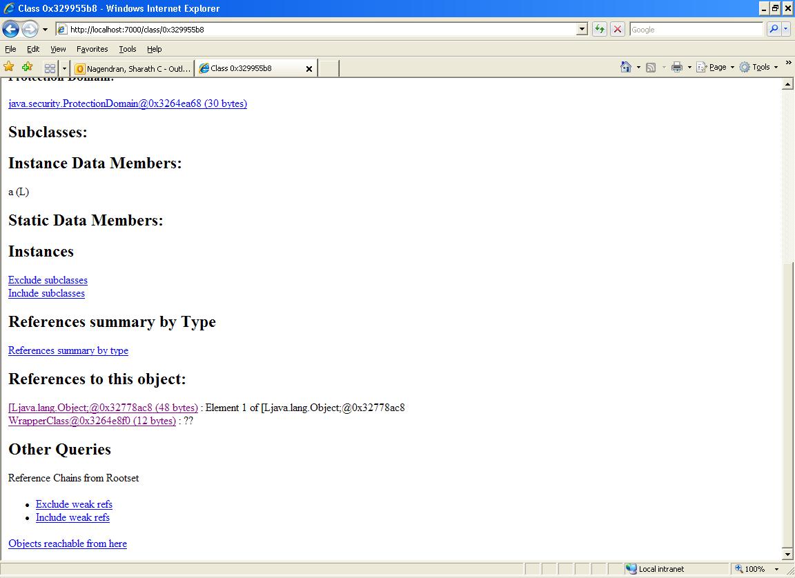
Task: Expand the zoom level dropdown arrow
Action: point(777,570)
